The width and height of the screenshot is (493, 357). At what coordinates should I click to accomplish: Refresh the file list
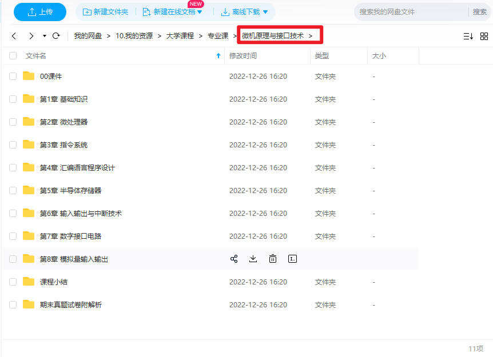[56, 36]
